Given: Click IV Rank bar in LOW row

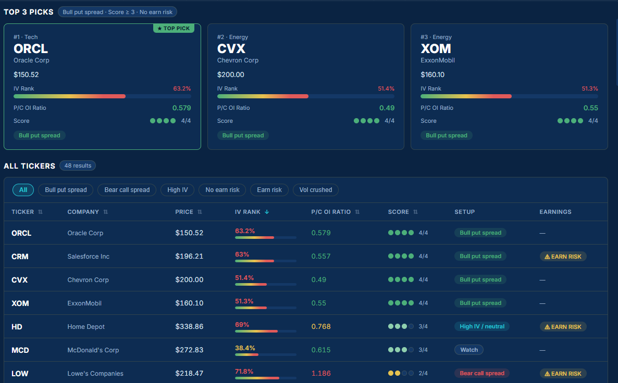Looking at the screenshot, I should point(266,378).
